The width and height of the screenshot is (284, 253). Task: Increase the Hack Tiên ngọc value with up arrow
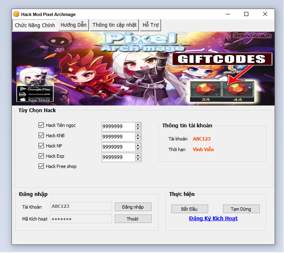coord(138,125)
